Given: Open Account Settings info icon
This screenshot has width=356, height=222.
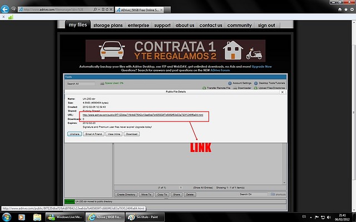Looking at the screenshot, I should [230, 83].
